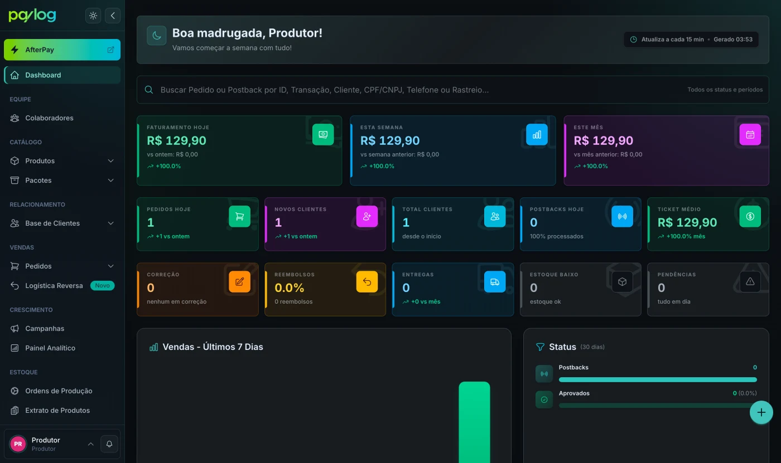The width and height of the screenshot is (781, 463).
Task: Click the Postbacks Hoje broadcast icon
Action: pyautogui.click(x=623, y=217)
